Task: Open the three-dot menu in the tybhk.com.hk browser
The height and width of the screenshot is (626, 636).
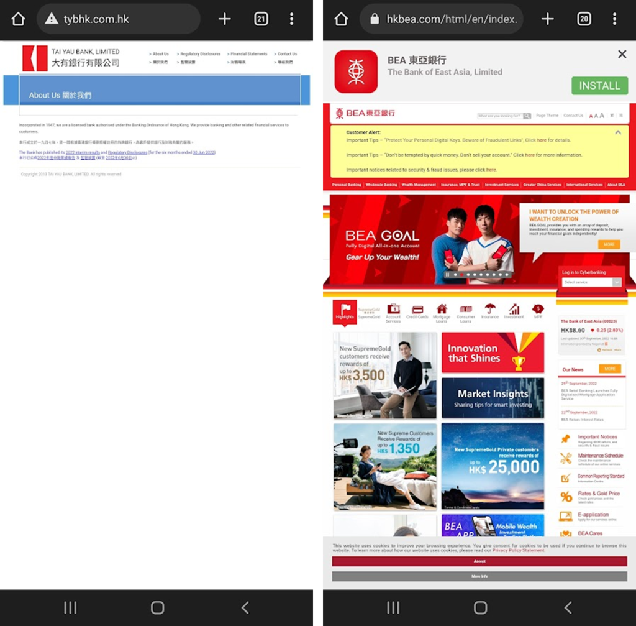Action: (292, 19)
